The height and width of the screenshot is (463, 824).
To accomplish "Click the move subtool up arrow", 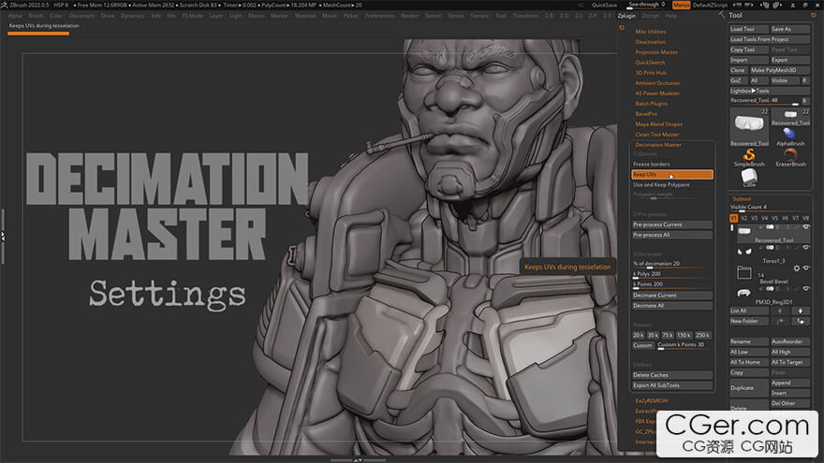I will [780, 311].
